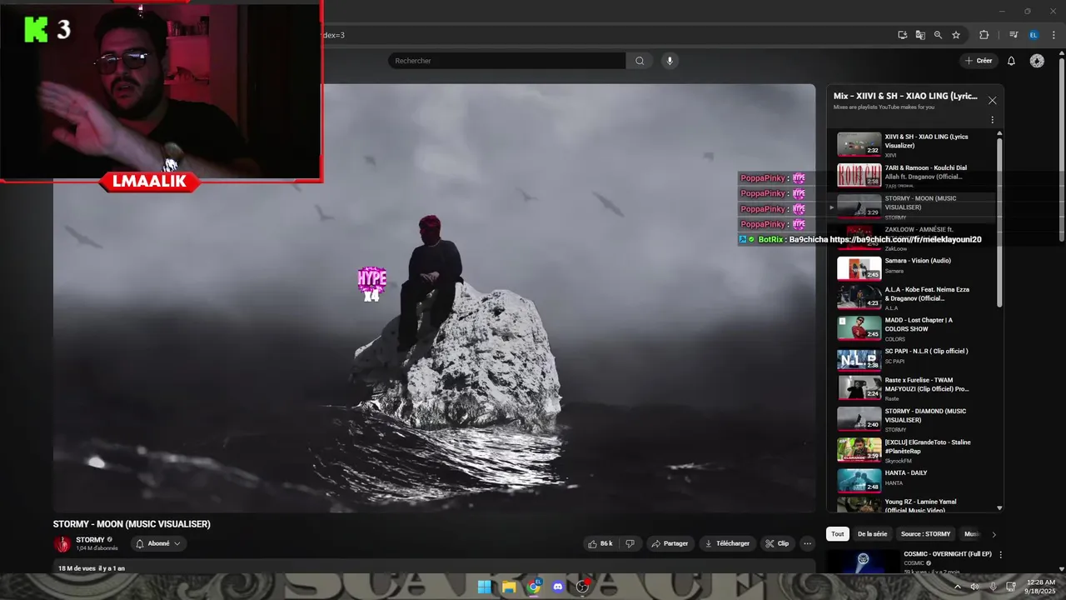Open the Chrome EL profile badge
The width and height of the screenshot is (1066, 600).
coord(1034,35)
